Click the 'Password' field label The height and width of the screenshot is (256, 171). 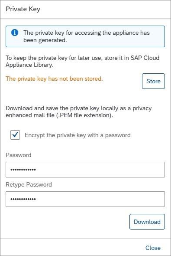(19, 155)
